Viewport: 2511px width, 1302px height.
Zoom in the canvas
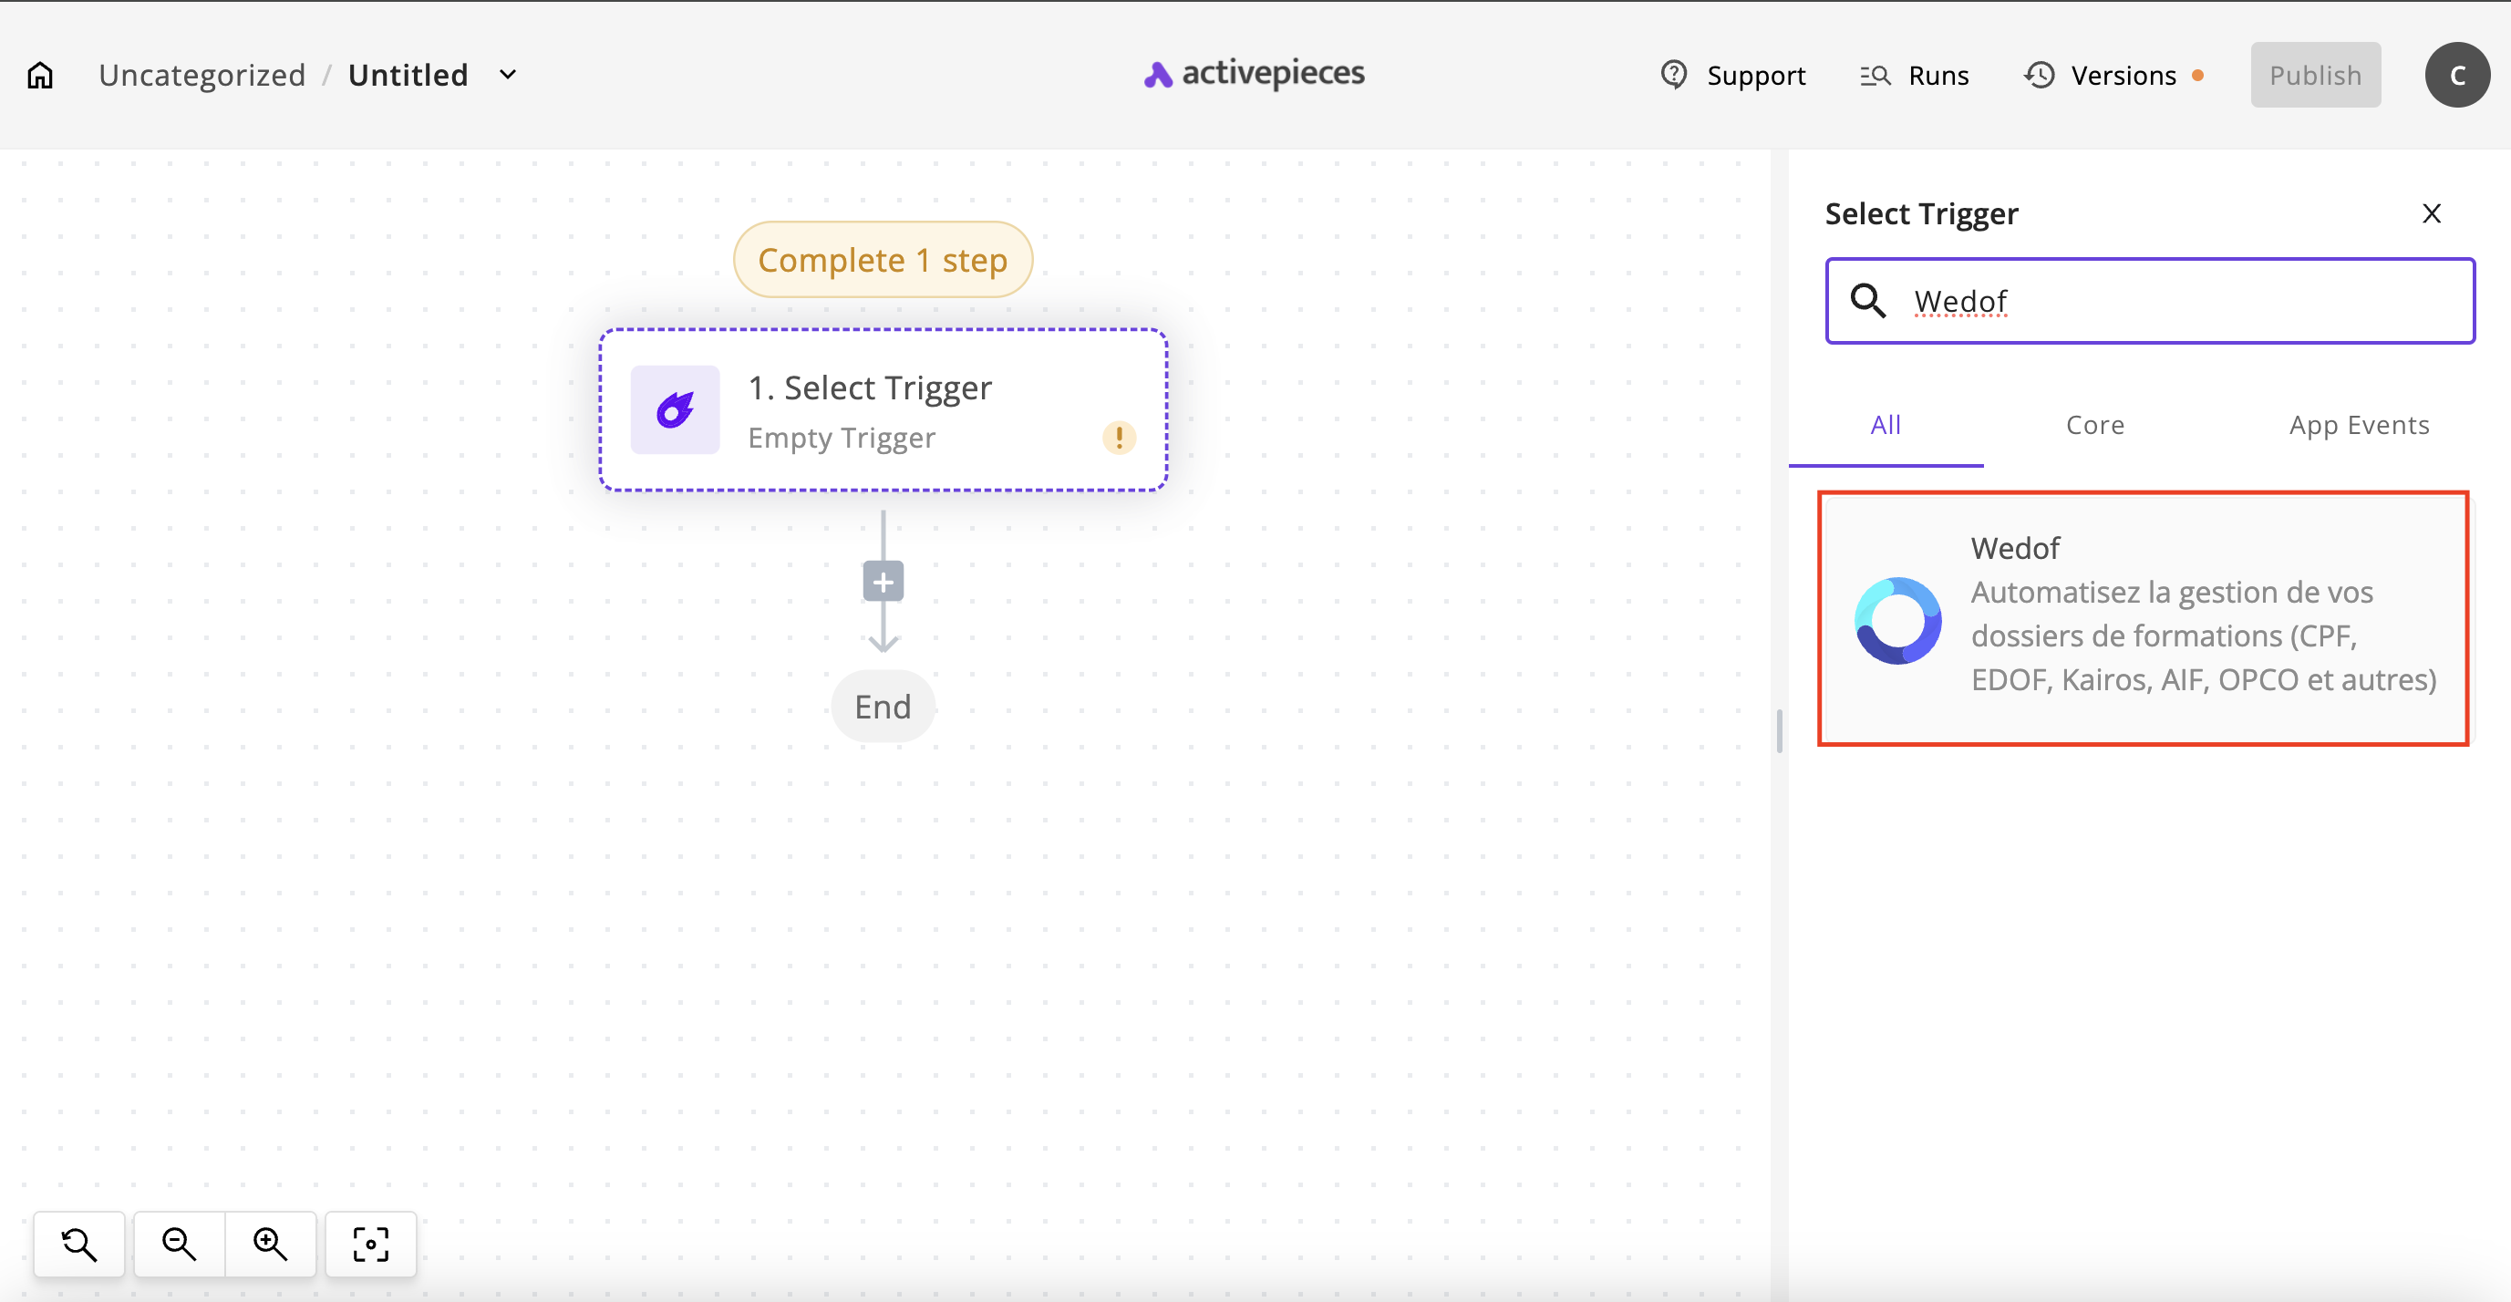pos(270,1244)
